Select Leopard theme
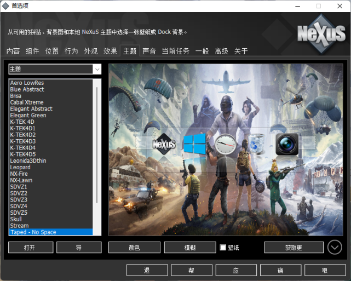The height and width of the screenshot is (281, 351). click(50, 167)
